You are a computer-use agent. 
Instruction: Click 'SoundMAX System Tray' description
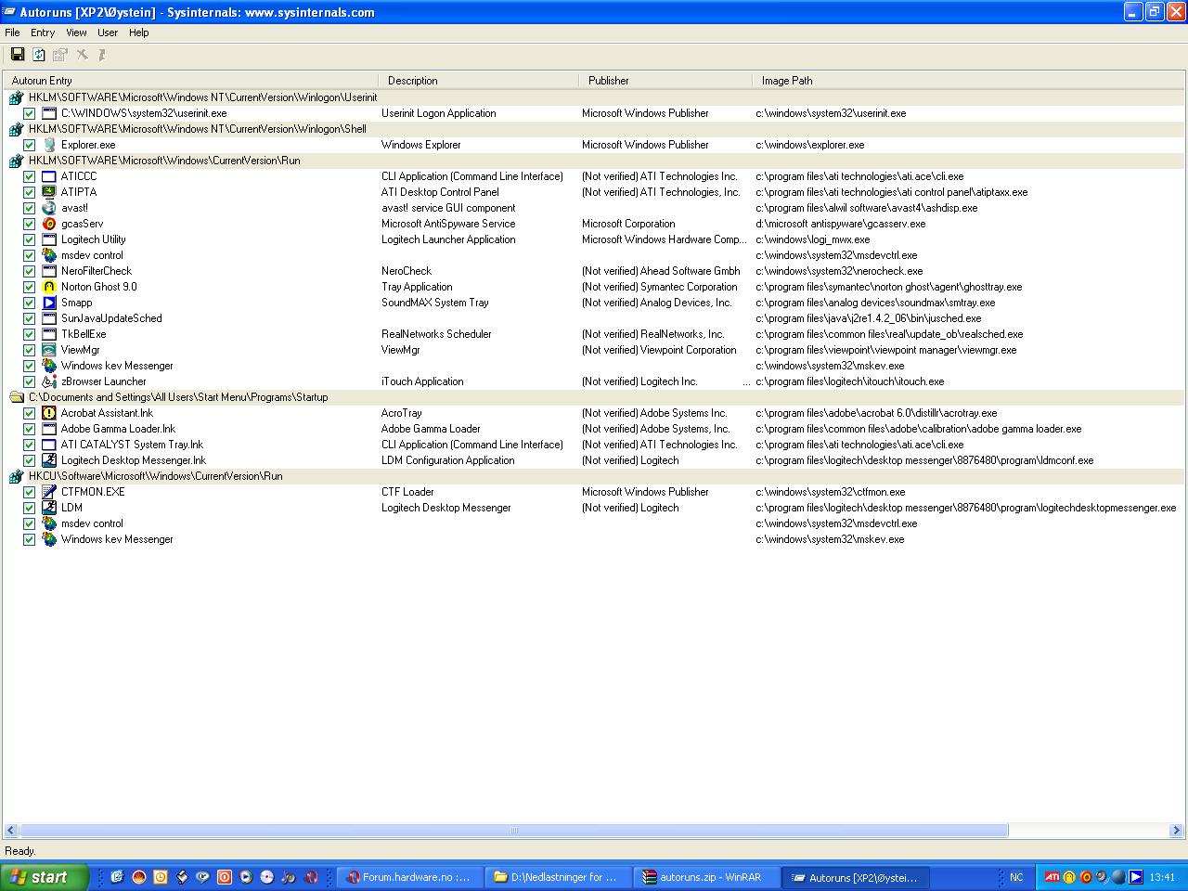coord(434,303)
